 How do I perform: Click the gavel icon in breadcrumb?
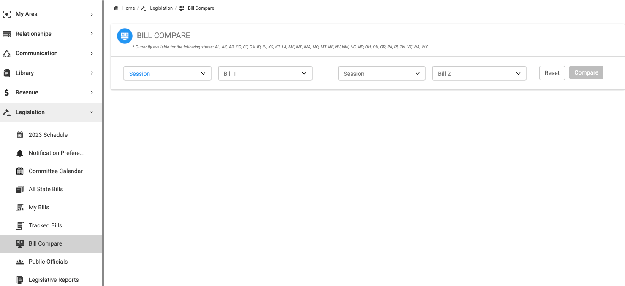pos(144,8)
